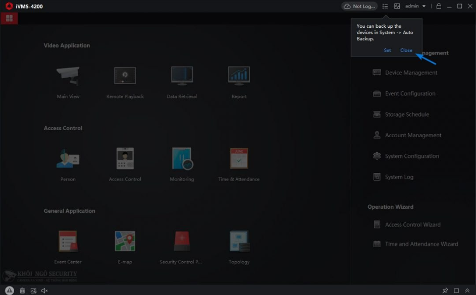Open Security Control Panel siren icon

coord(182,241)
